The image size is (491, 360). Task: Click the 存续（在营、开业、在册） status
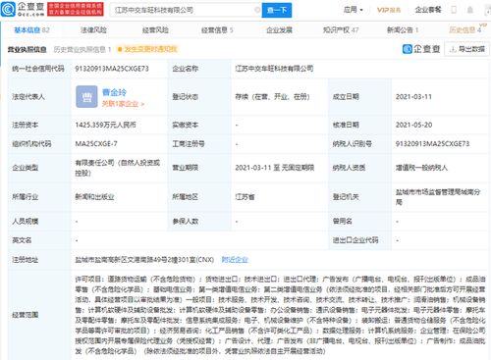point(272,97)
